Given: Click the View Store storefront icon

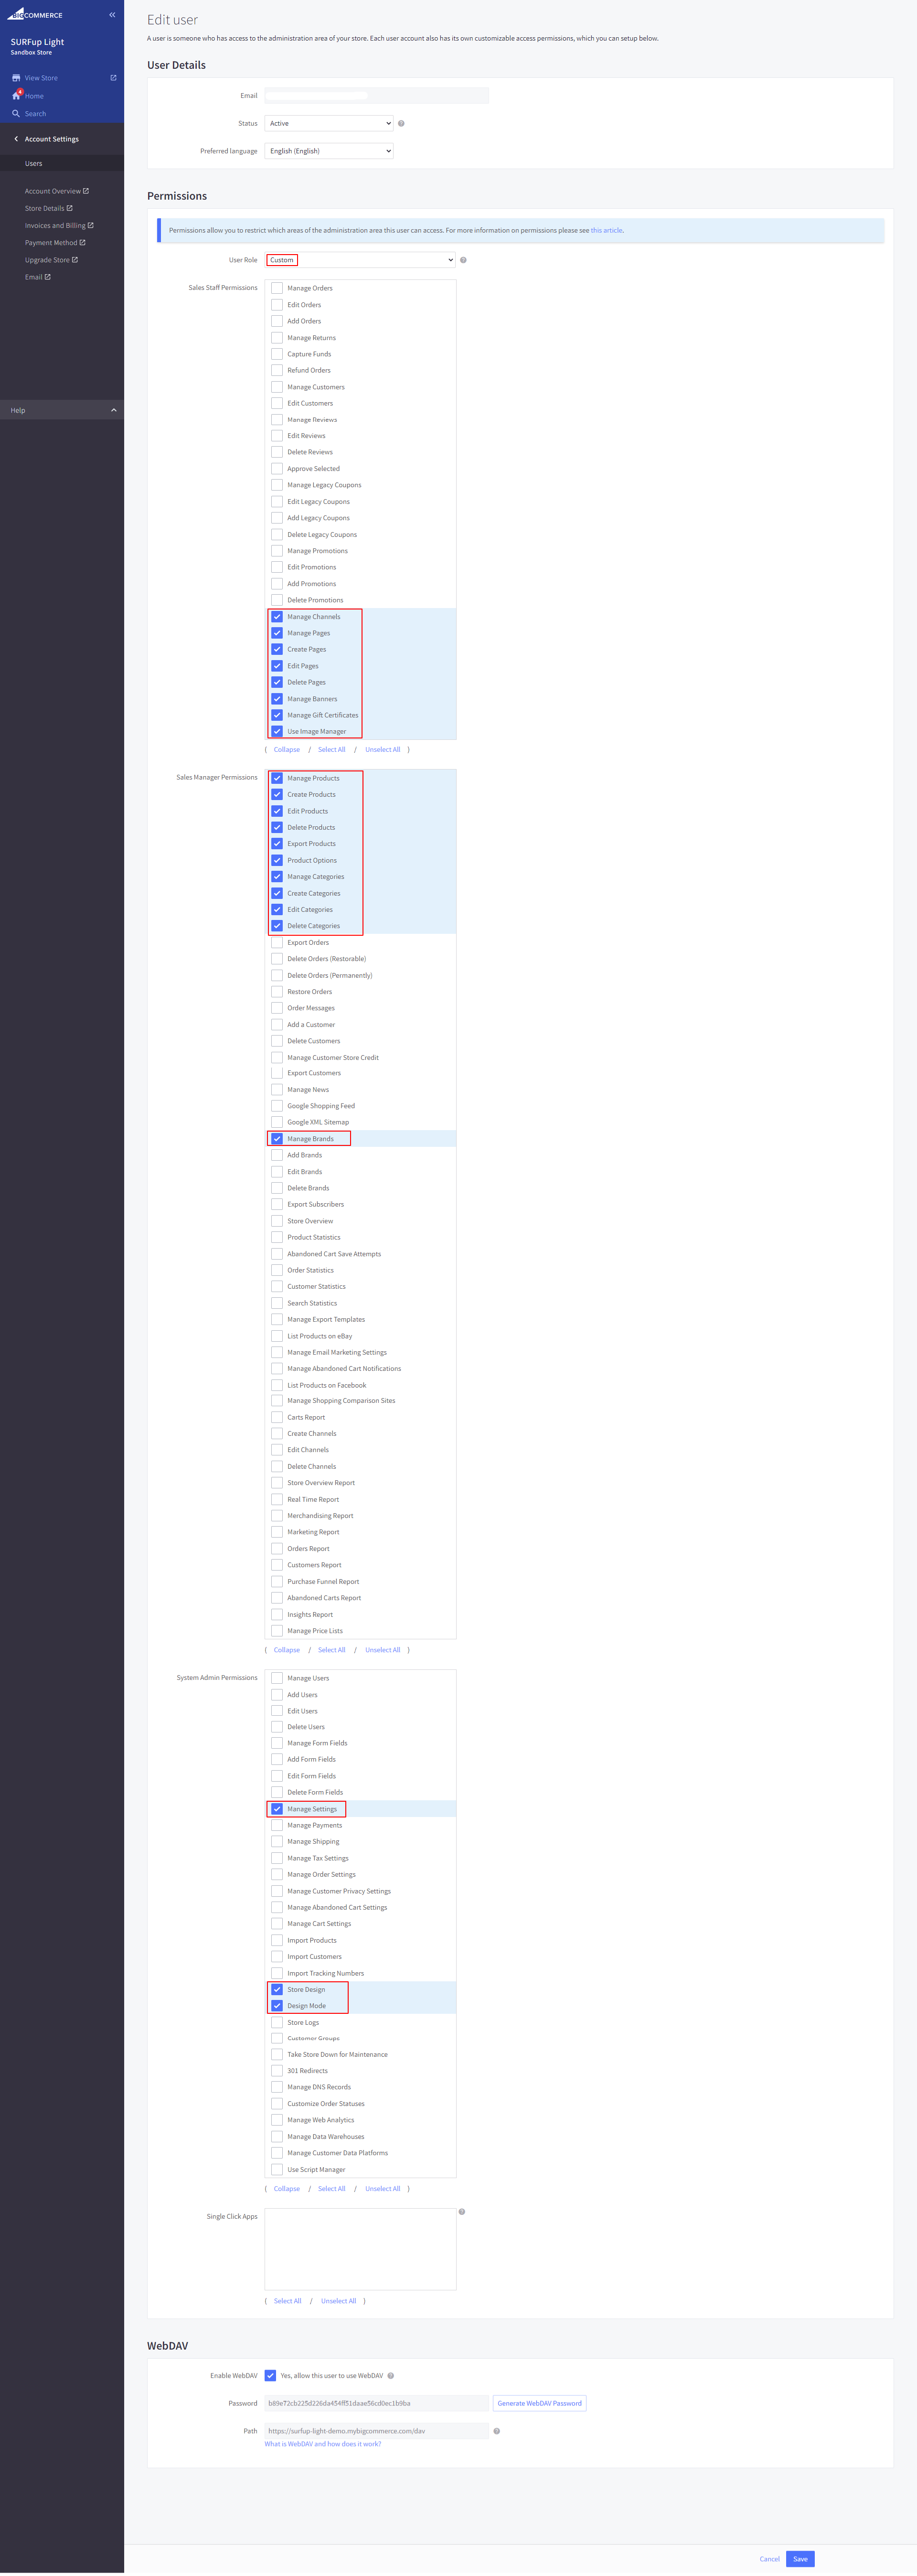Looking at the screenshot, I should pyautogui.click(x=16, y=78).
